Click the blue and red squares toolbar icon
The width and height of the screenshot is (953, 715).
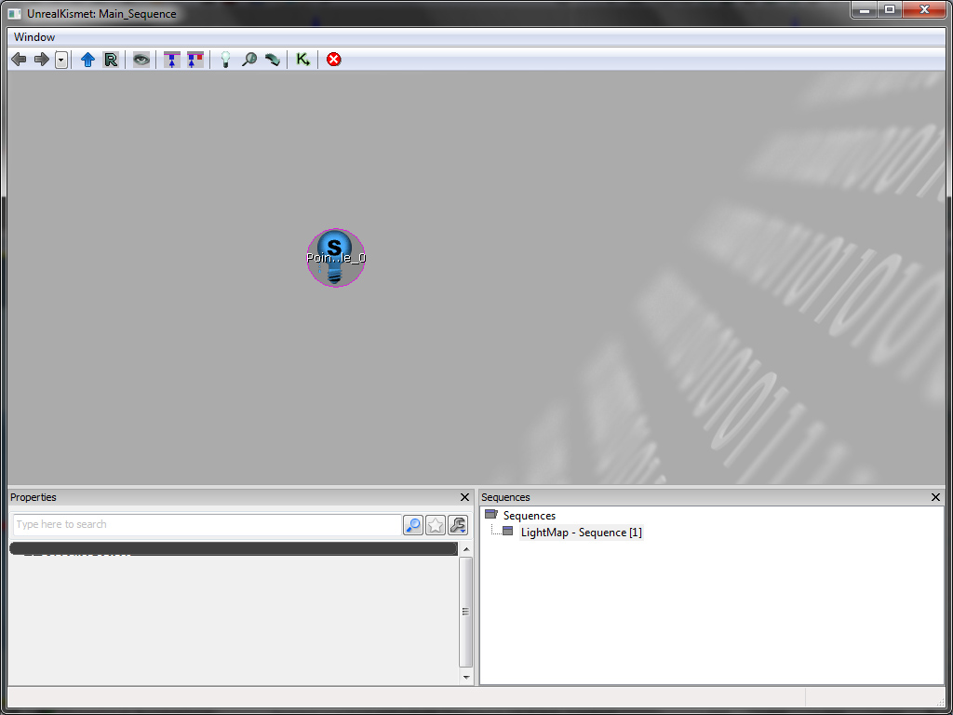pos(195,60)
